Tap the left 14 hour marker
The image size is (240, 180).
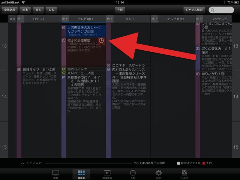point(4,97)
